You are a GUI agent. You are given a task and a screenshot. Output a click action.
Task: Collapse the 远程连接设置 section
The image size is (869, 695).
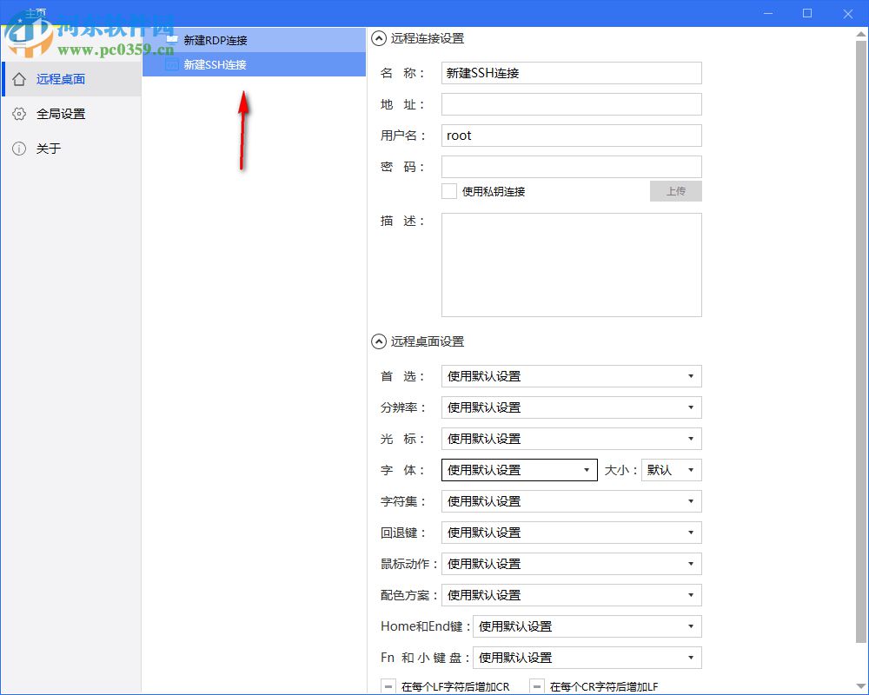click(378, 38)
